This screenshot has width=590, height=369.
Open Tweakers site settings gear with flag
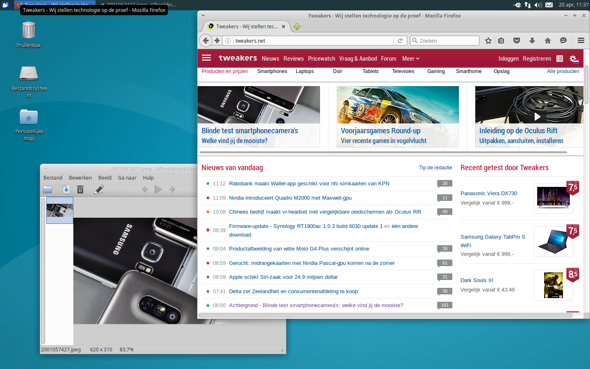574,59
